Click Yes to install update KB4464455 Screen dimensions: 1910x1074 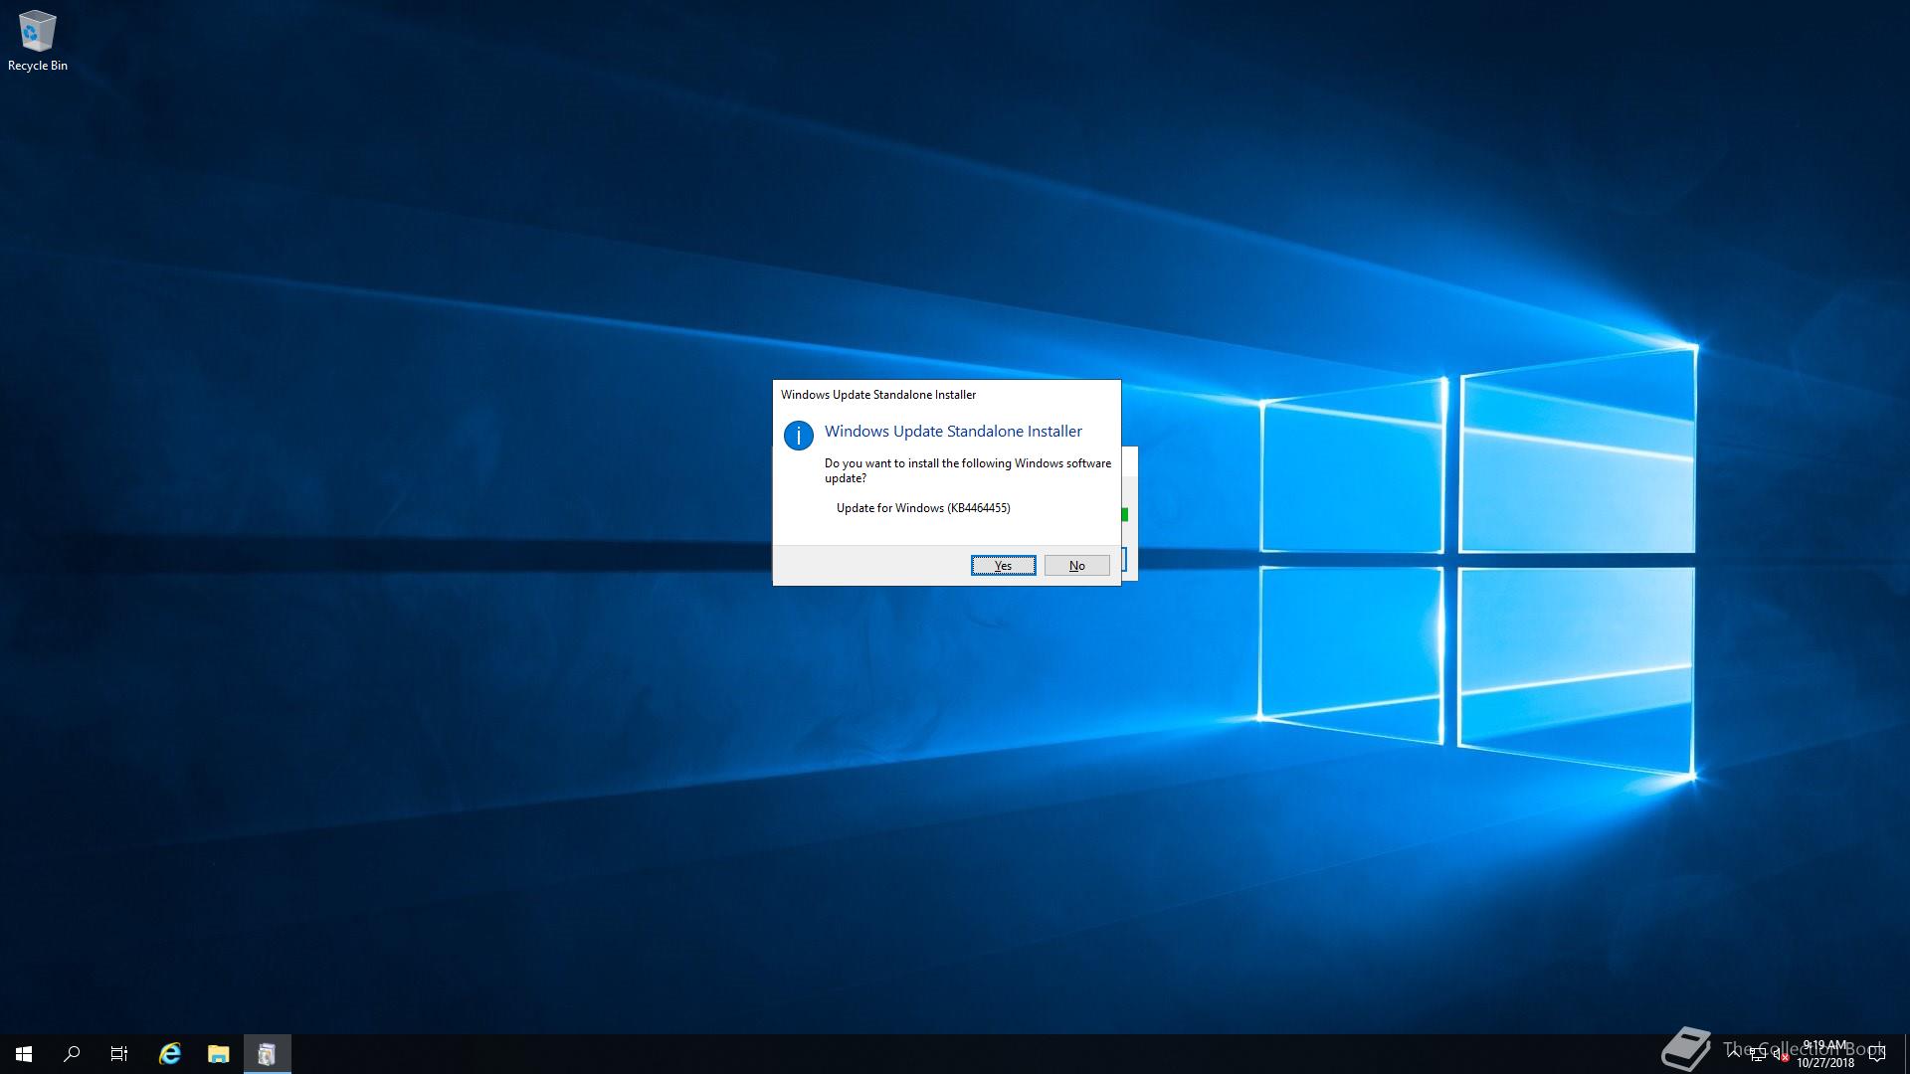(x=1003, y=566)
